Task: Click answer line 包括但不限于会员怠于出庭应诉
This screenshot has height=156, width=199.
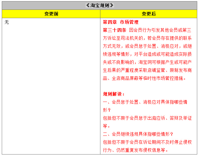Action: pos(147,118)
